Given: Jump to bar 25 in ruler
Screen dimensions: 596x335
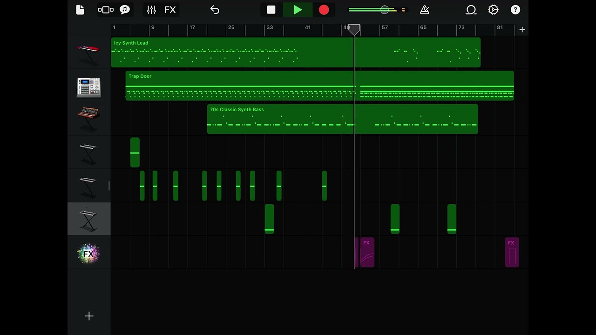Looking at the screenshot, I should [231, 27].
